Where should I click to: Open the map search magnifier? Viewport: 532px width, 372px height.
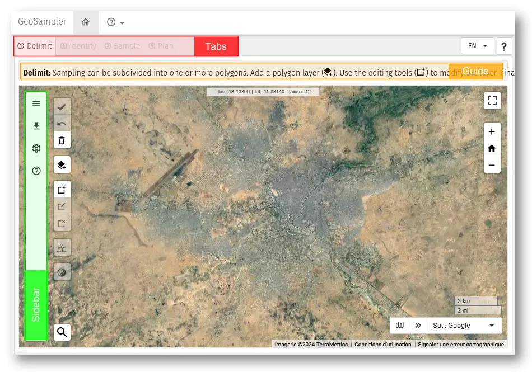coord(62,332)
